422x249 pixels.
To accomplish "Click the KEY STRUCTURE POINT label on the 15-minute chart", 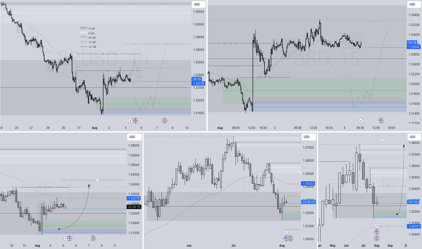I will [x=228, y=43].
